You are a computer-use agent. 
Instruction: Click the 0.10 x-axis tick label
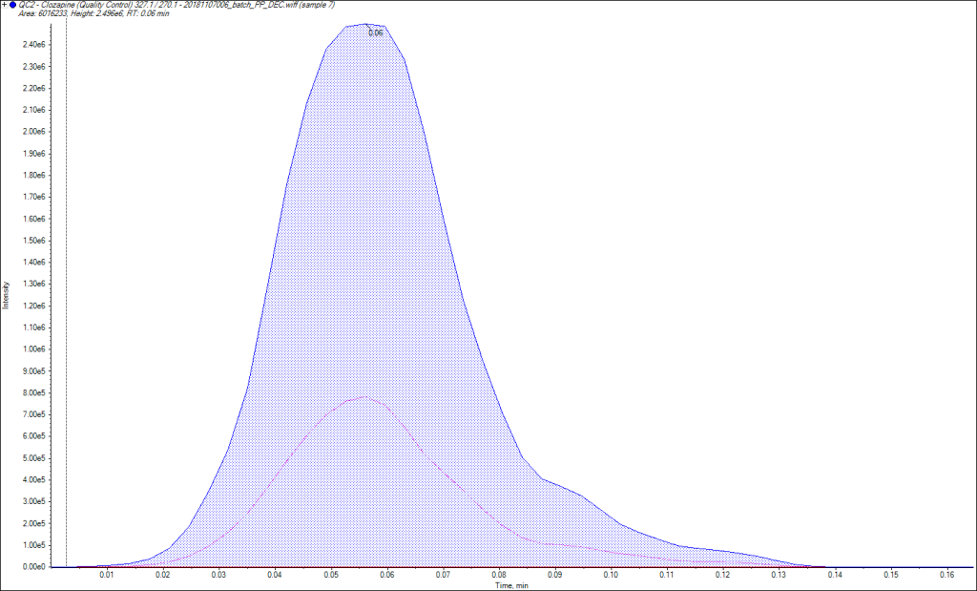pyautogui.click(x=611, y=574)
